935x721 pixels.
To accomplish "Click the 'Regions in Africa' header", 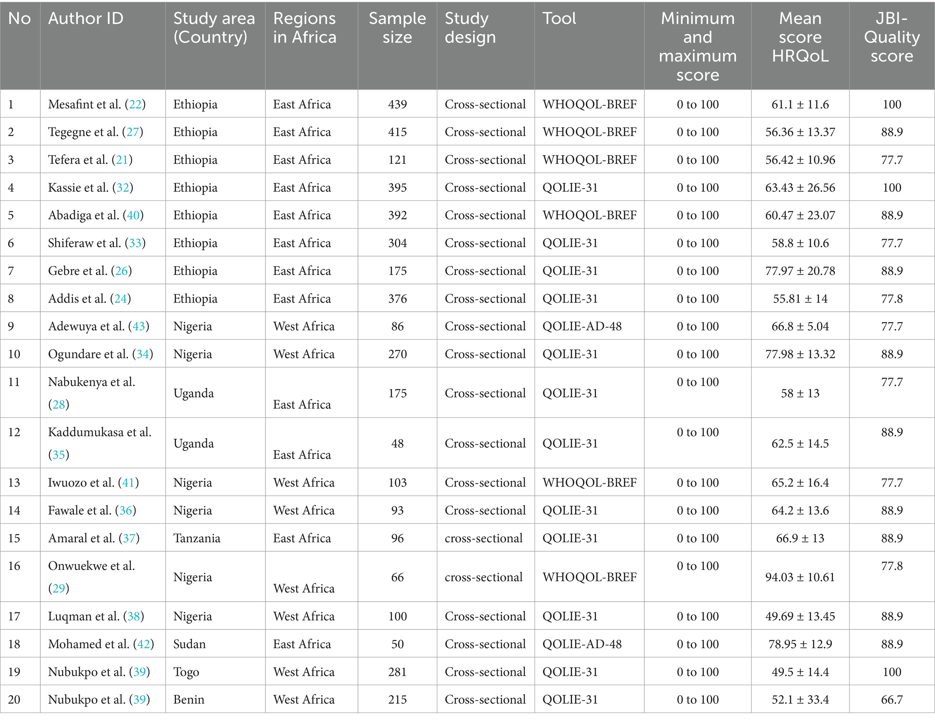I will (x=304, y=28).
